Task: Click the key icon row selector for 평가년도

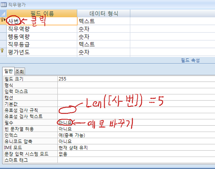Action: point(3,52)
